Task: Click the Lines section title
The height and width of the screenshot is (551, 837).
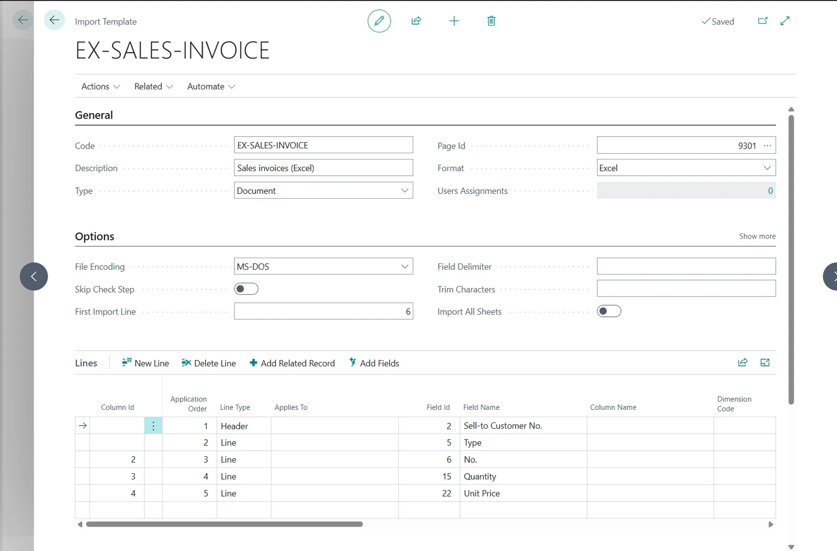Action: [86, 363]
